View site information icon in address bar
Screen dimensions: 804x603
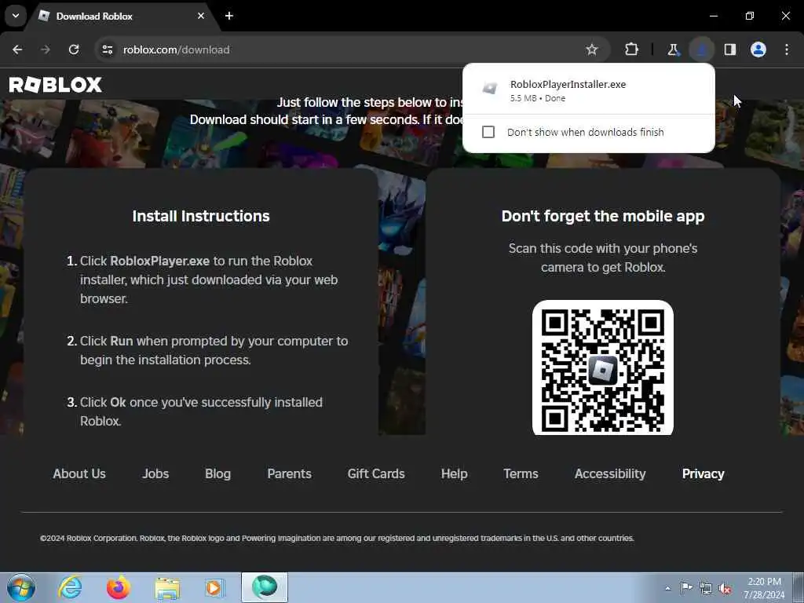click(x=107, y=49)
